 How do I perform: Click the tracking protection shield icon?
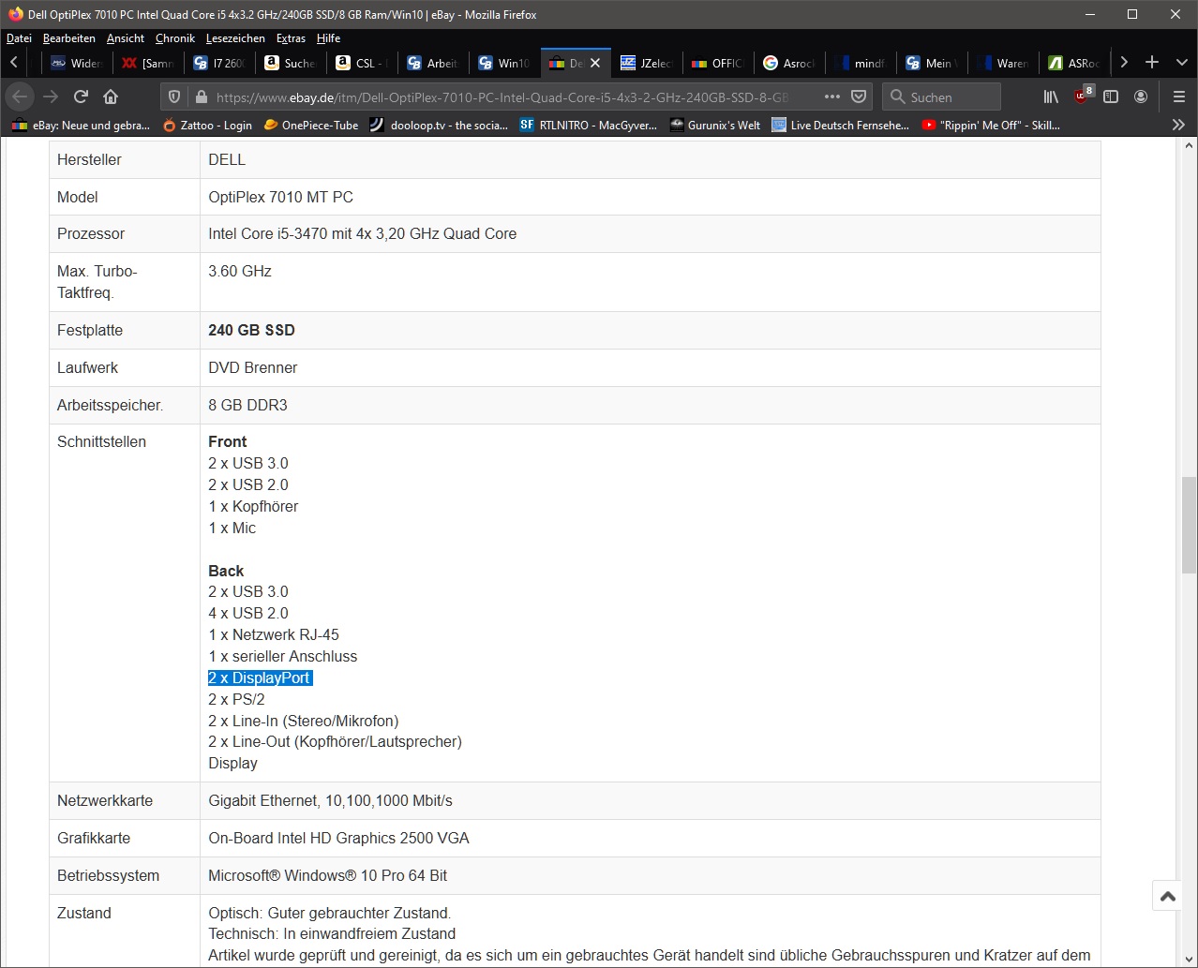coord(174,97)
